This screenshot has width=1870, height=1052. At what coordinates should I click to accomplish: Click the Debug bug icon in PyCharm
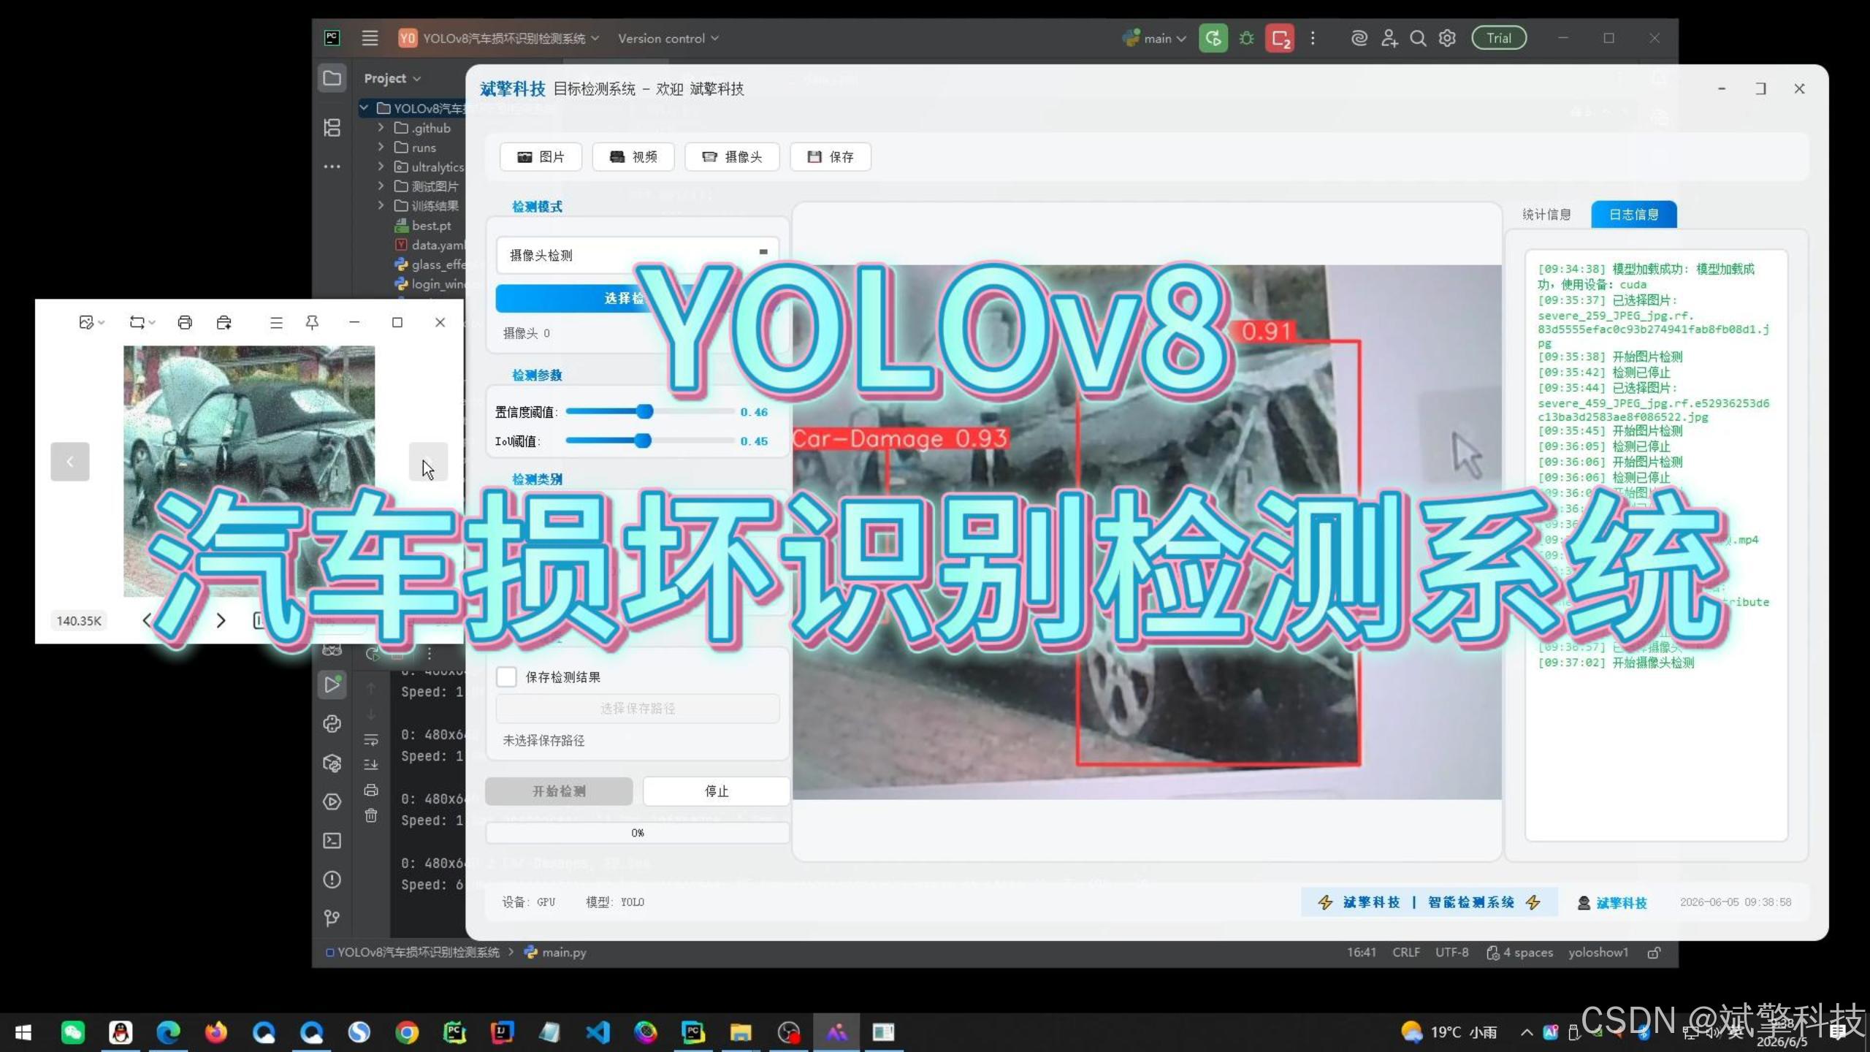click(1247, 38)
